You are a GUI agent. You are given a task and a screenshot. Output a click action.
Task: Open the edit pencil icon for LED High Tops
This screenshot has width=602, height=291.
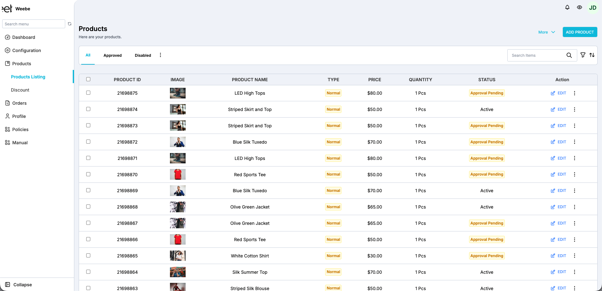click(553, 93)
